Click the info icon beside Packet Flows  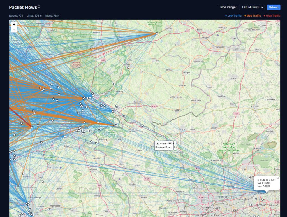[x=39, y=6]
